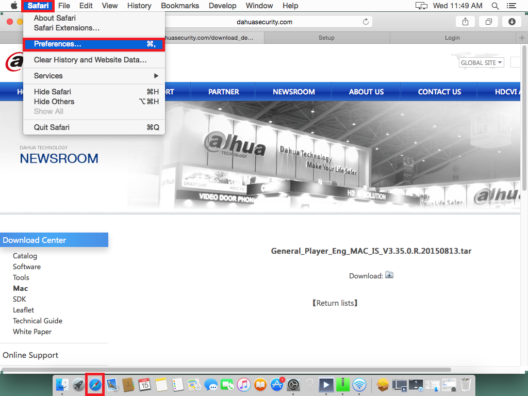Open SDK in Download Center
The image size is (528, 396).
click(19, 299)
